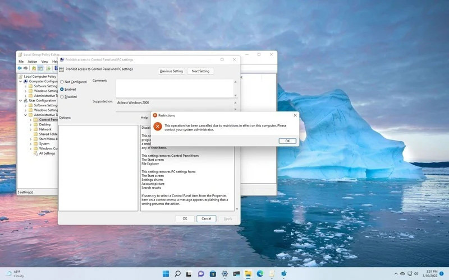Open Windows Terminal from taskbar
Image resolution: width=449 pixels, height=280 pixels.
[x=236, y=274]
